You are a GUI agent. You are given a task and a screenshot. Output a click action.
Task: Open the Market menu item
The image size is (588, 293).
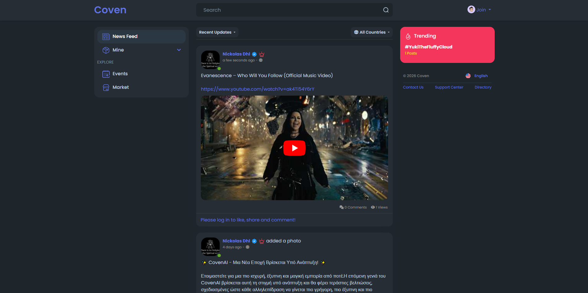142,87
